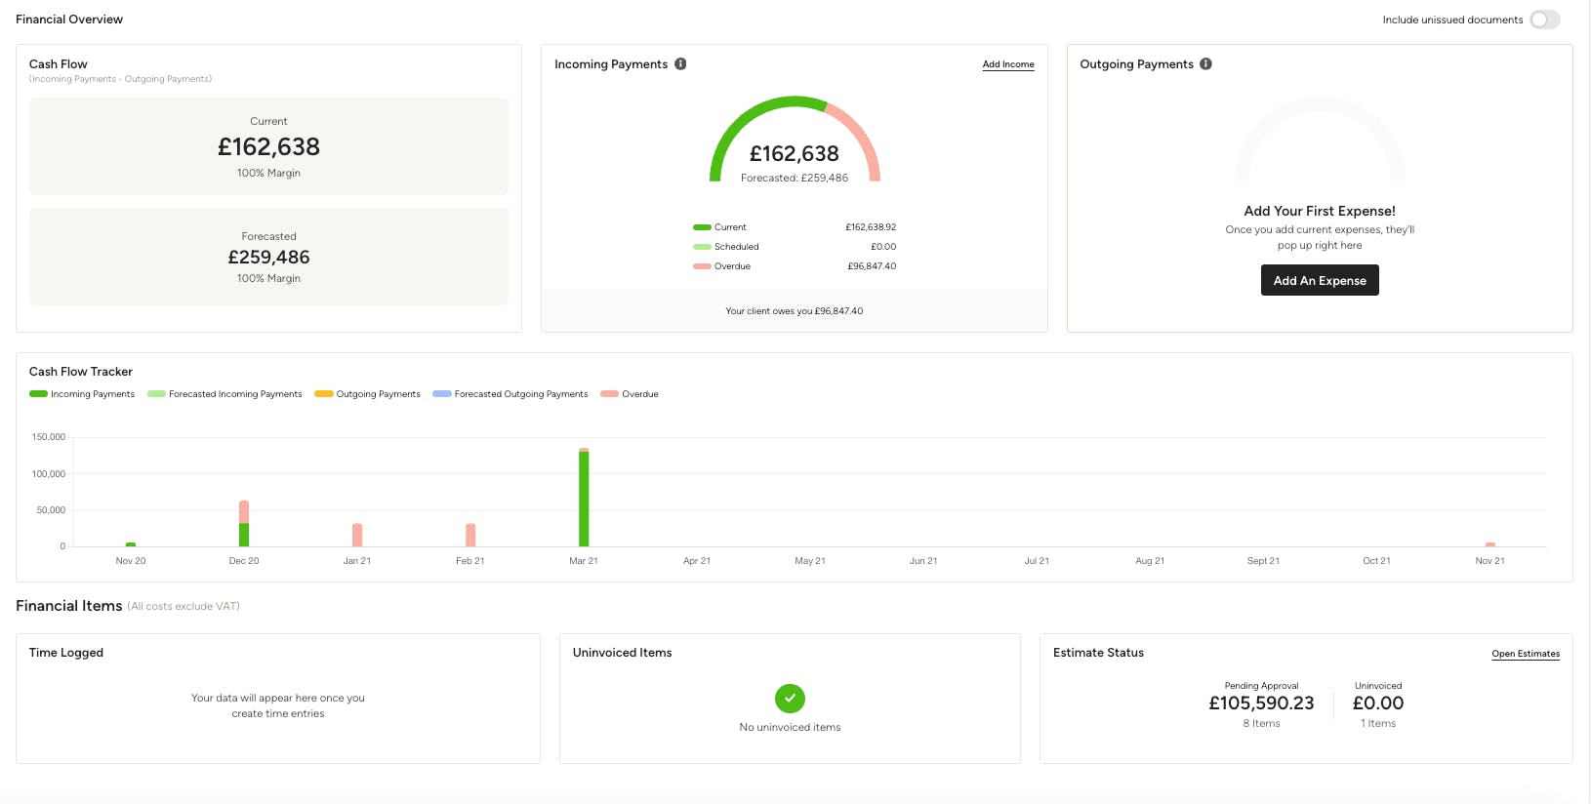
Task: Click the green checkmark in Uninvoiced Items
Action: coord(790,699)
